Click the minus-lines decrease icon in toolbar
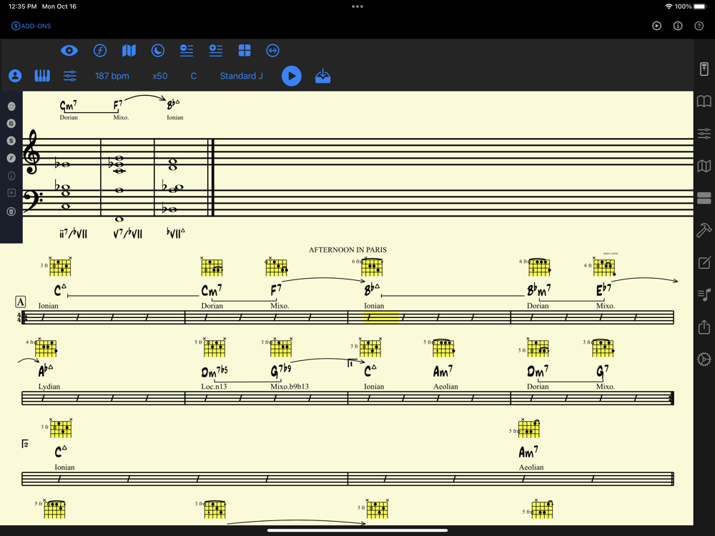This screenshot has height=536, width=715. [x=187, y=51]
